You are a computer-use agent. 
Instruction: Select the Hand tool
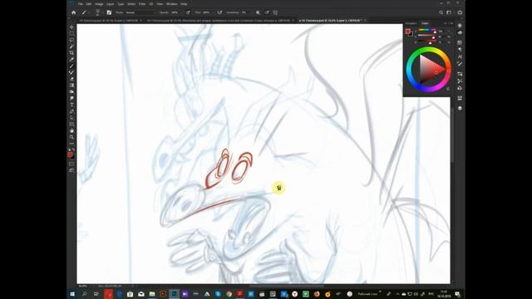point(71,130)
